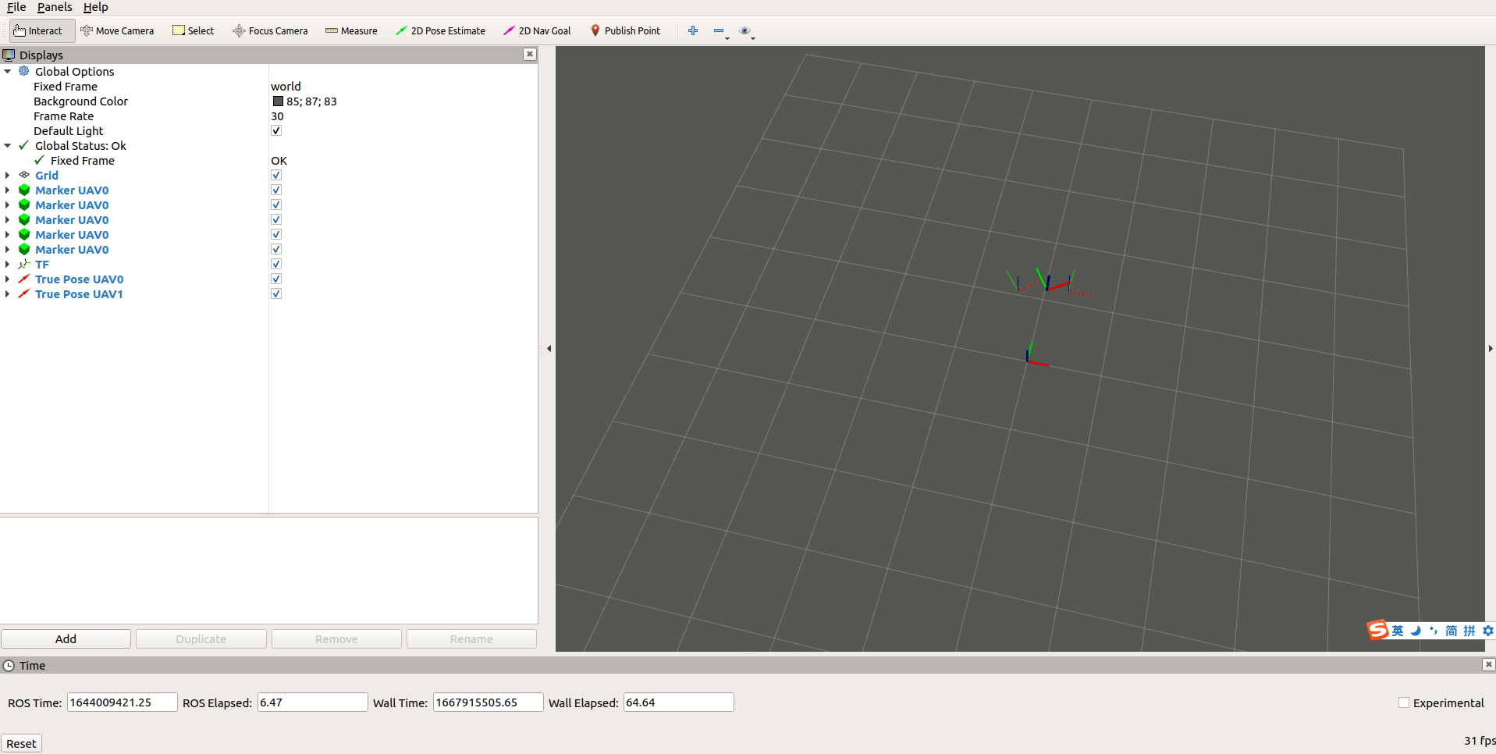
Task: Collapse the Global Options tree entry
Action: [7, 71]
